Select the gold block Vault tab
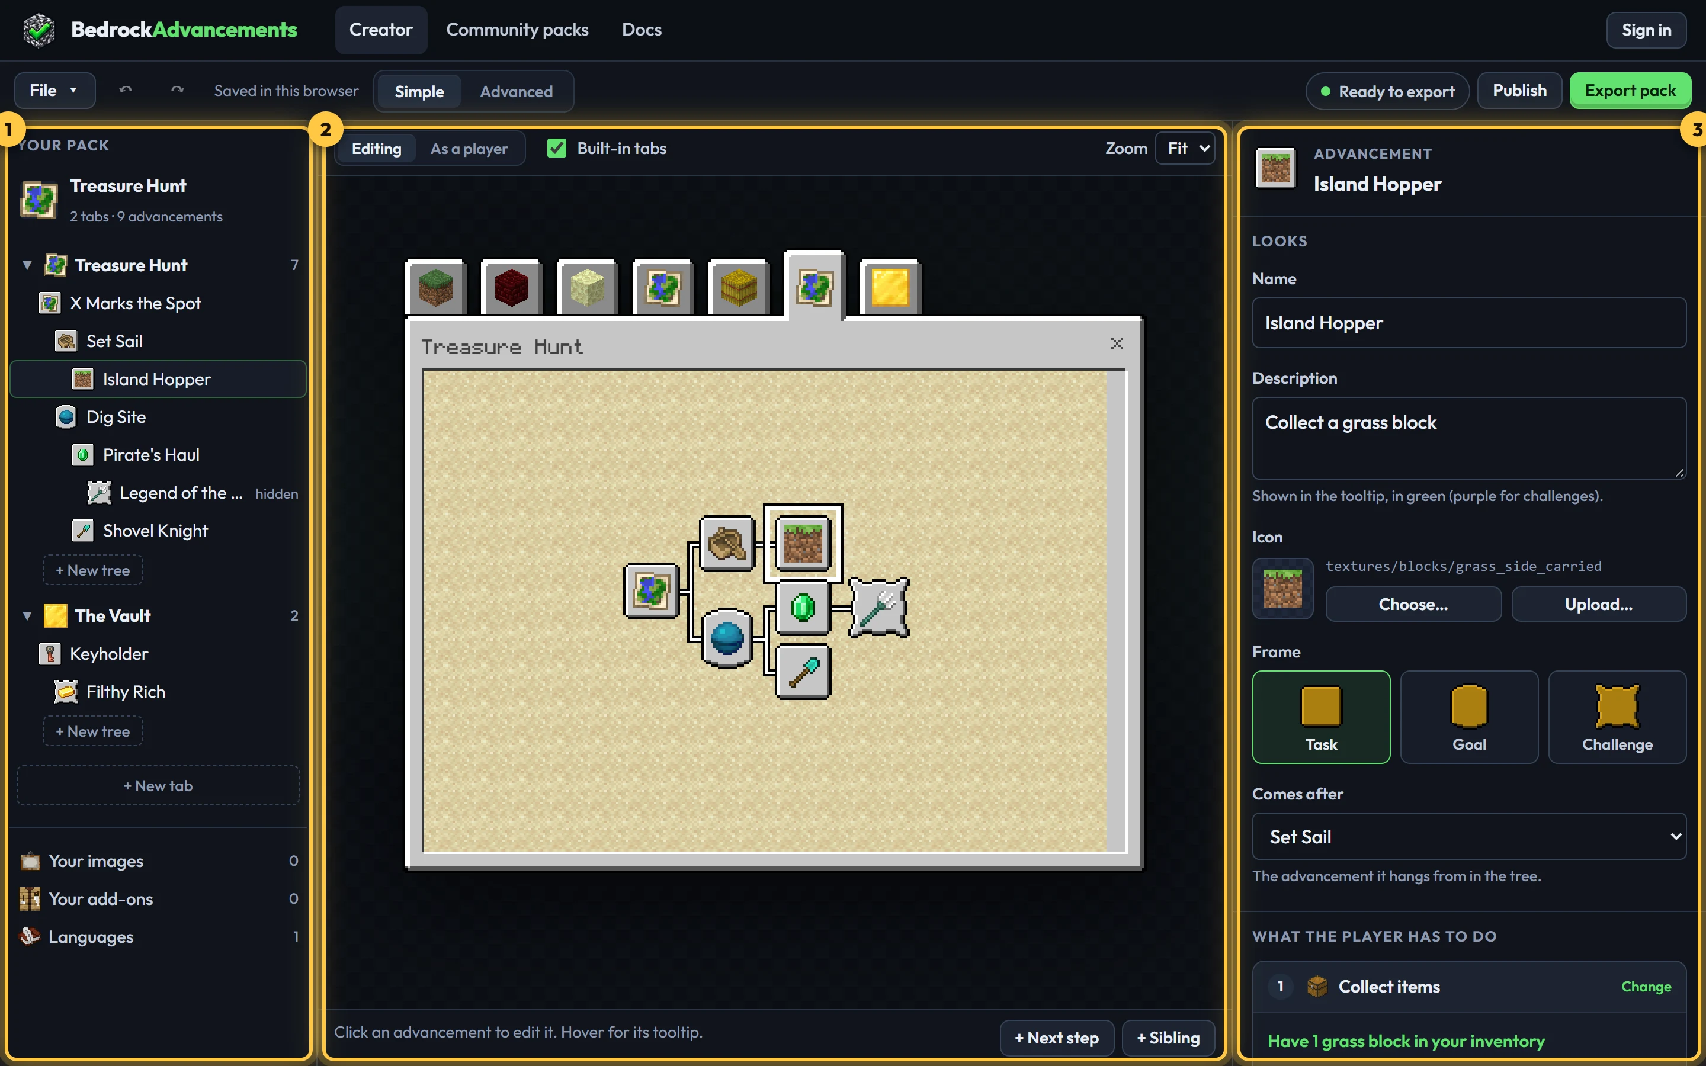The width and height of the screenshot is (1706, 1066). coord(890,288)
